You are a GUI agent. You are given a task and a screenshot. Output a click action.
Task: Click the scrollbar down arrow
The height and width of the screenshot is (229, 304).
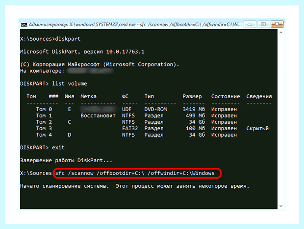coord(281,206)
